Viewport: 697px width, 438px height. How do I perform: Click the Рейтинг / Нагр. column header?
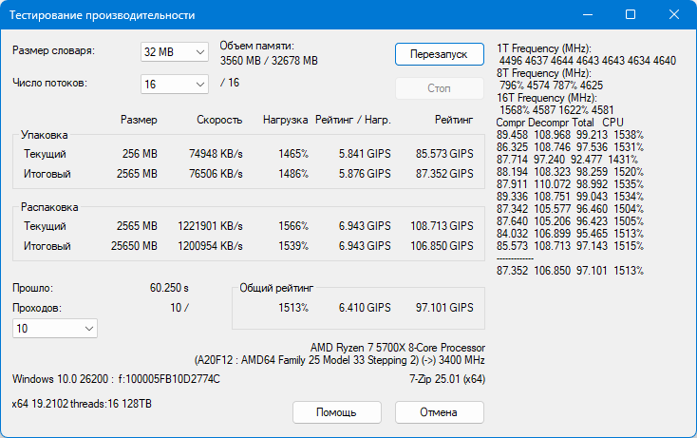[353, 120]
